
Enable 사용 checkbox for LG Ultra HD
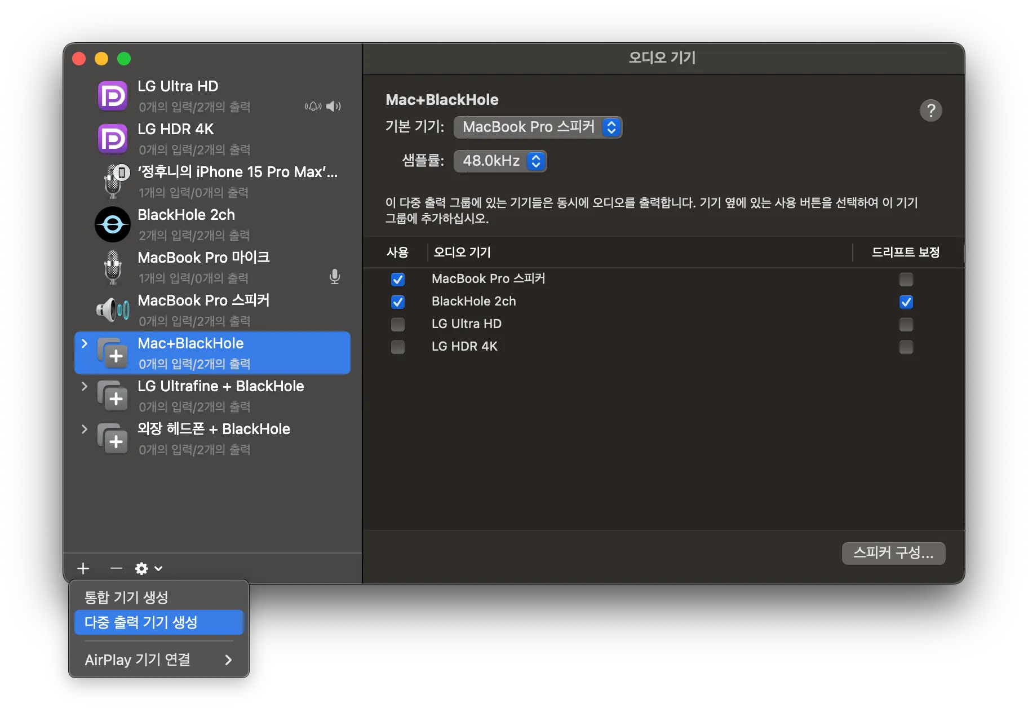pos(398,324)
